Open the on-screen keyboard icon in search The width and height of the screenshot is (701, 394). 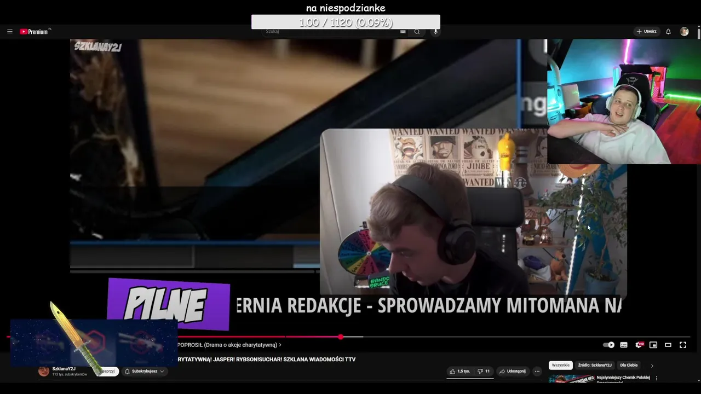(x=403, y=31)
